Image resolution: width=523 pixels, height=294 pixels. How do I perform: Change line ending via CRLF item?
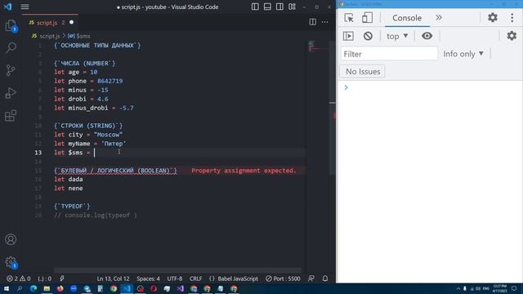pos(196,278)
